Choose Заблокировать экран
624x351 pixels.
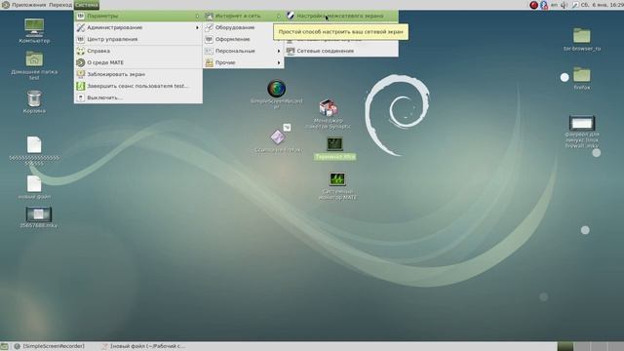(138, 74)
